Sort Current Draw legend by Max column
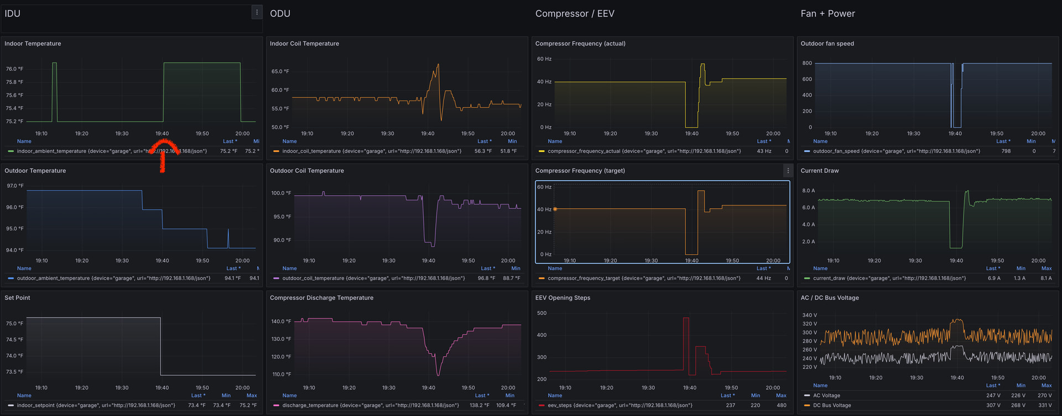This screenshot has height=416, width=1062. (1047, 268)
